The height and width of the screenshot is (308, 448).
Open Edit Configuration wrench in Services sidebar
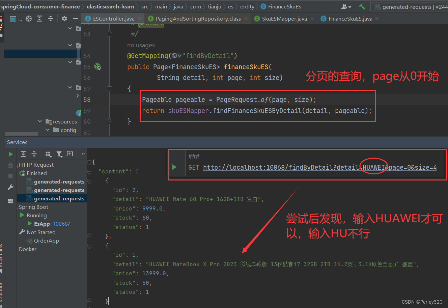(x=10, y=187)
